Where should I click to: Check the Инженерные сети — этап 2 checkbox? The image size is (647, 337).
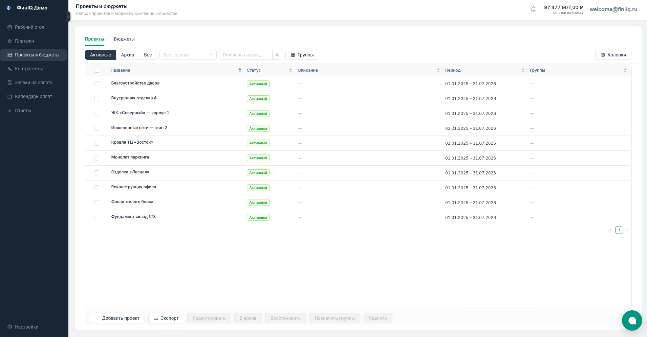(x=97, y=128)
